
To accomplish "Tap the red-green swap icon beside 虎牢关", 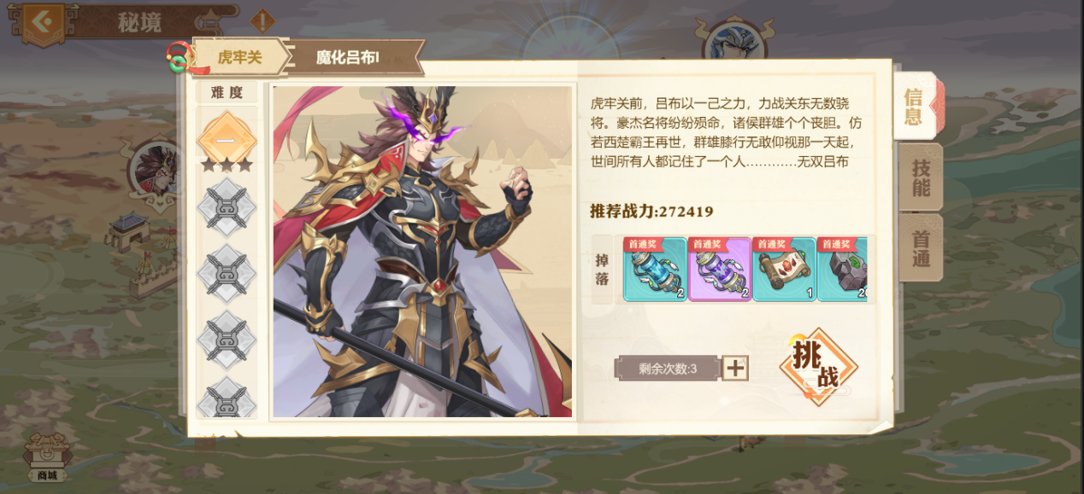I will tap(179, 57).
